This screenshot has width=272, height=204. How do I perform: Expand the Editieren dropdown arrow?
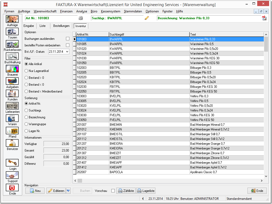tap(68, 191)
